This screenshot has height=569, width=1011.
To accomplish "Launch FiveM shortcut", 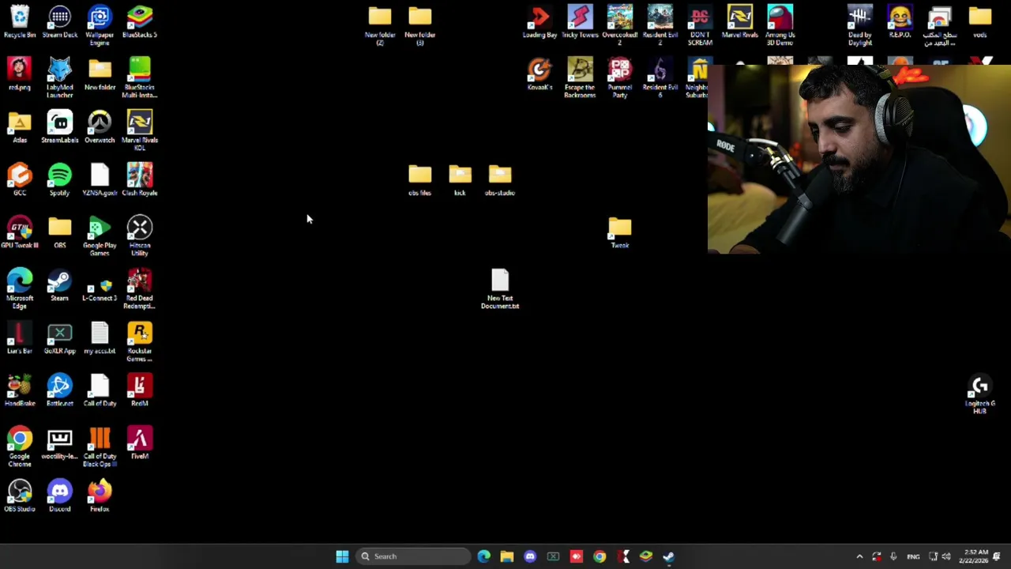I will 140,443.
